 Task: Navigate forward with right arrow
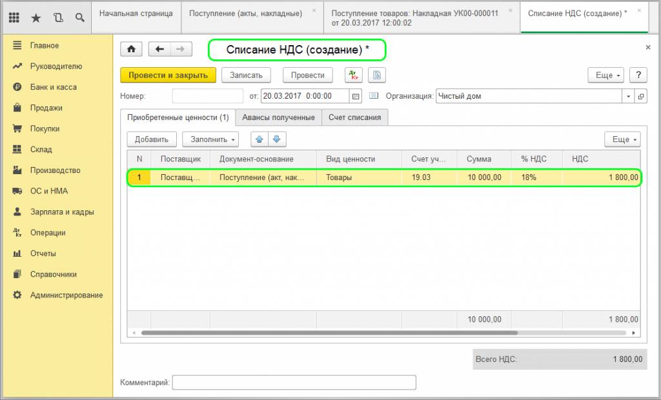click(181, 49)
